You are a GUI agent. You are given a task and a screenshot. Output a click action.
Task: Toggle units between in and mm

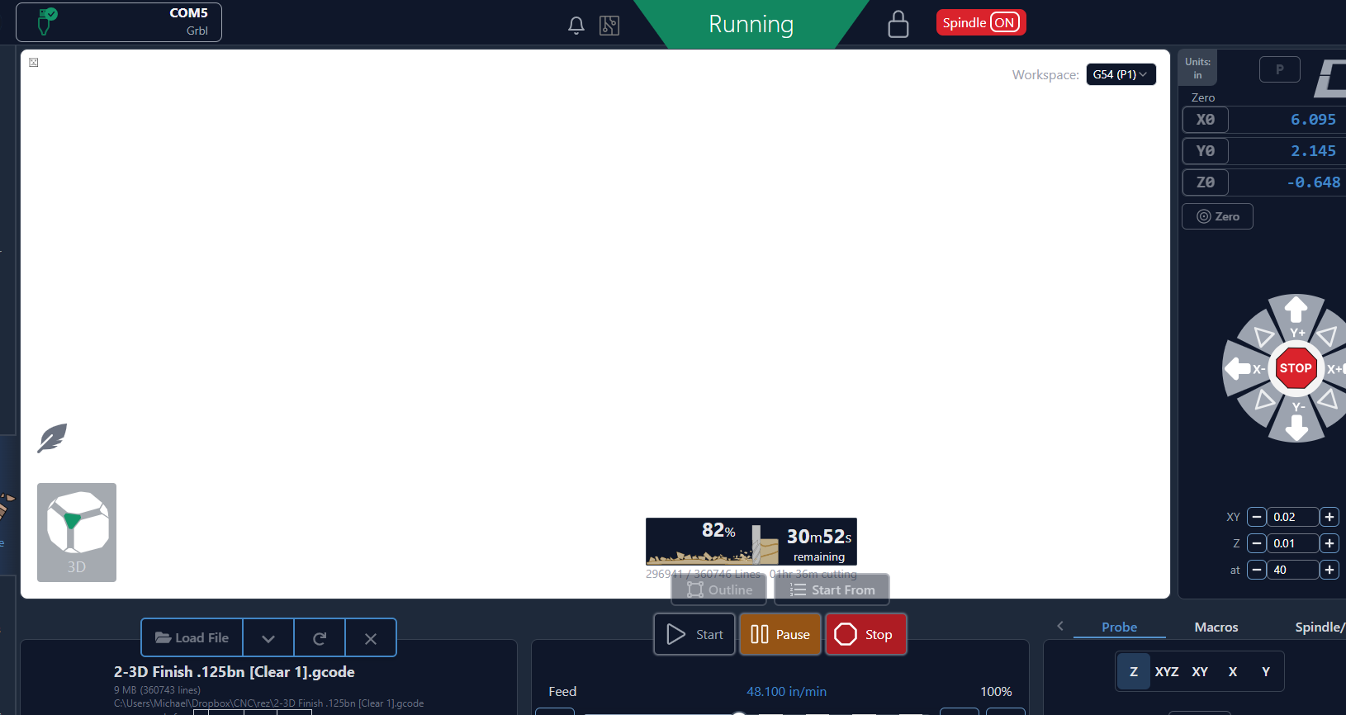click(x=1197, y=69)
